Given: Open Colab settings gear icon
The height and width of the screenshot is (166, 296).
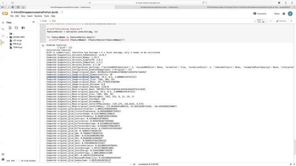Looking at the screenshot, I should (x=284, y=14).
